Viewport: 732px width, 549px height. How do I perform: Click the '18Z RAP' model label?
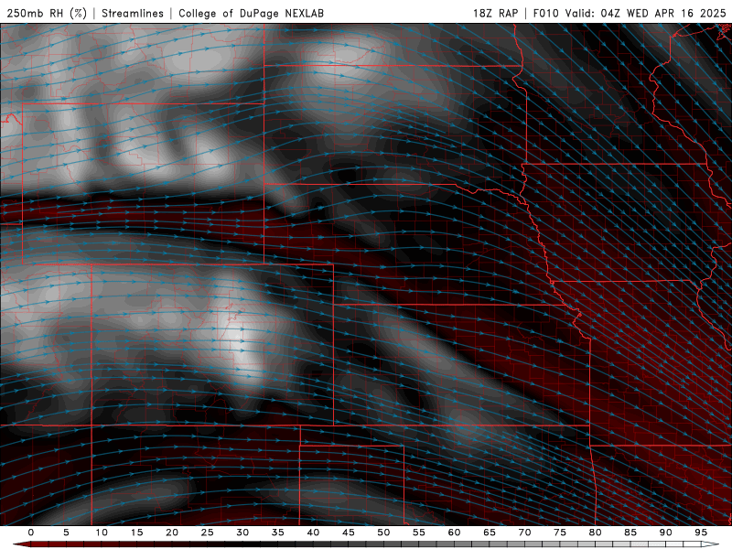[495, 13]
